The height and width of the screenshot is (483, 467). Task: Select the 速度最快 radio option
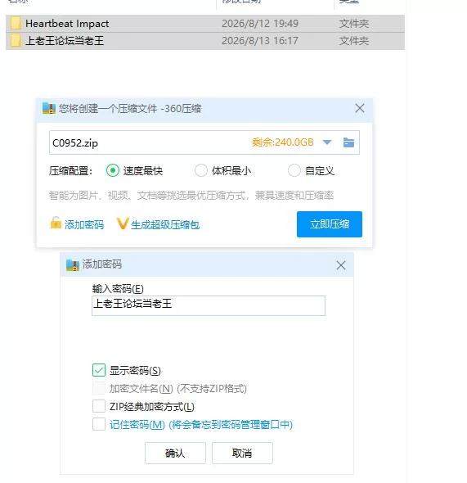point(113,170)
